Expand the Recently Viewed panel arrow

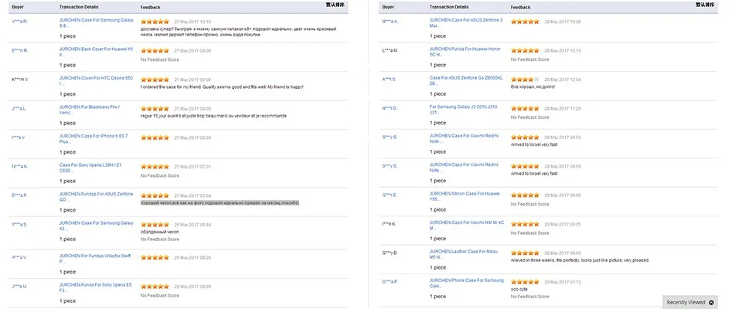click(x=712, y=302)
